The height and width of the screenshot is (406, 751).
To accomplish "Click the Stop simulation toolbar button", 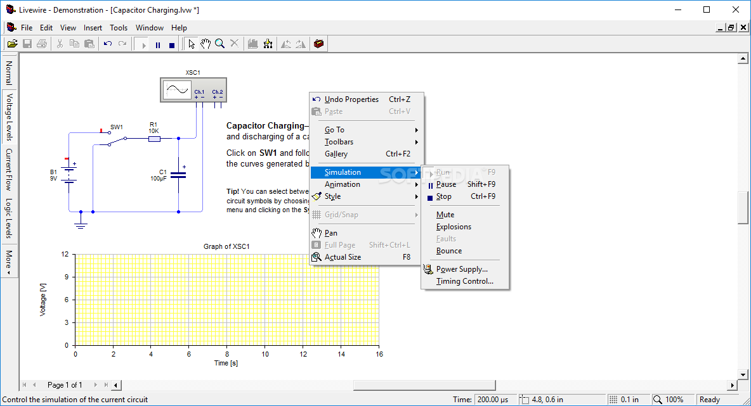I will [x=172, y=44].
